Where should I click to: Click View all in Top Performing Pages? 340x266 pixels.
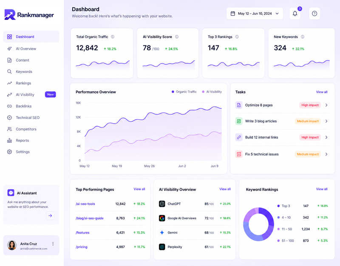coord(139,189)
